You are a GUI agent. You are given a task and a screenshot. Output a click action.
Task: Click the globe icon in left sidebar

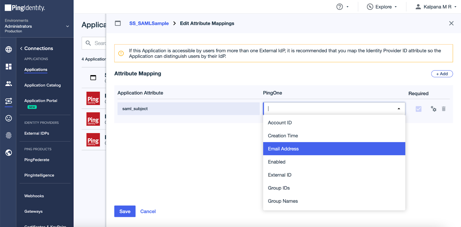tap(9, 49)
